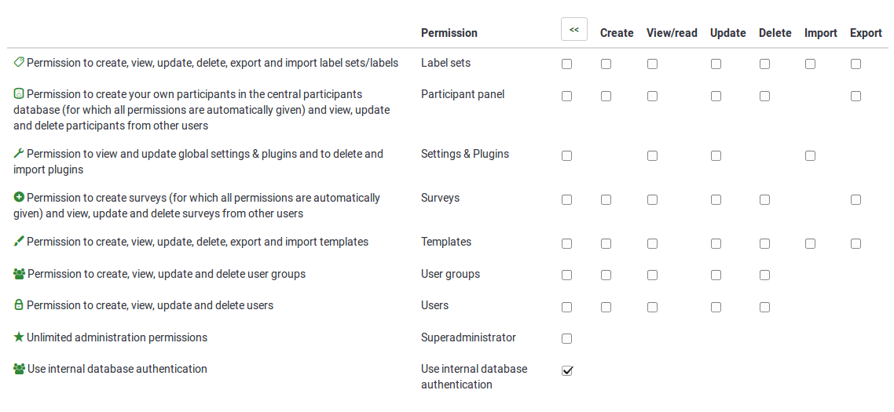Click the surveys plus-circle icon
Viewport: 894px width, 412px height.
pos(19,197)
